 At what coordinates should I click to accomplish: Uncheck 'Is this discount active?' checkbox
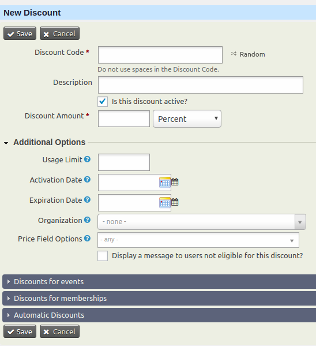click(x=103, y=102)
